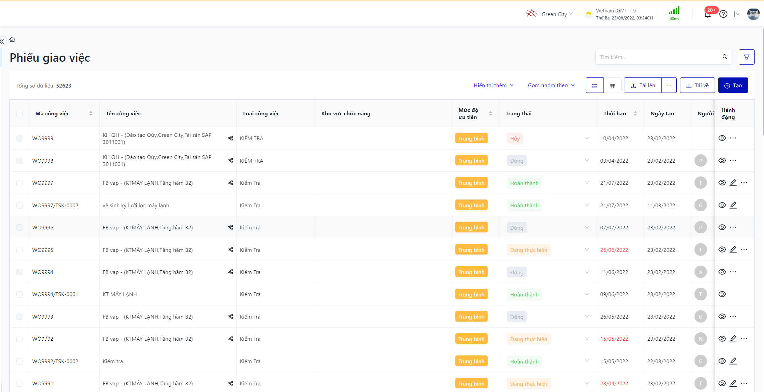Click the Tải về download button

697,86
